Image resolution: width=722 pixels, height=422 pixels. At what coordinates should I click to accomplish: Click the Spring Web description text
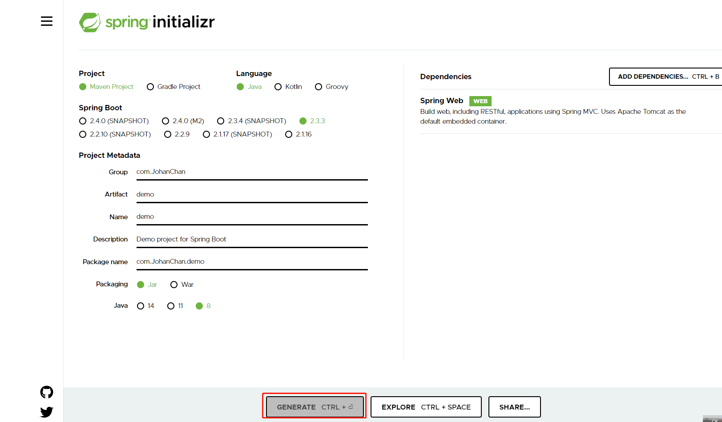pyautogui.click(x=553, y=117)
